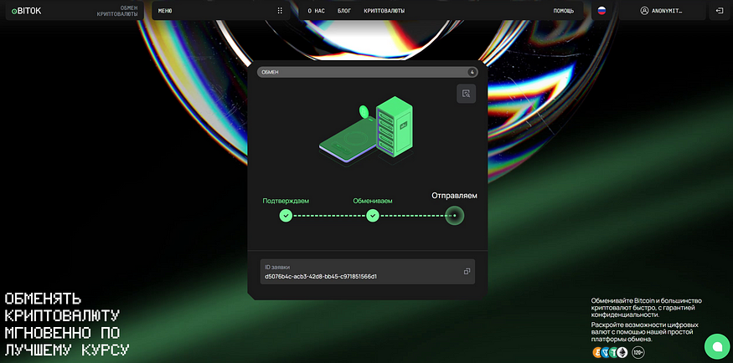This screenshot has height=363, width=733.
Task: Click the logout icon
Action: click(719, 10)
